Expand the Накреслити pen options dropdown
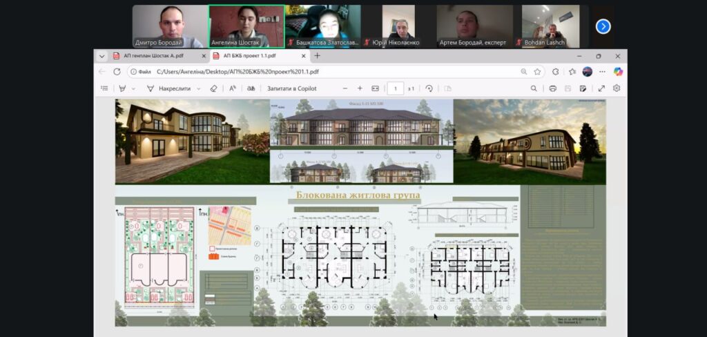Screen dimensions: 707x337 [199, 88]
